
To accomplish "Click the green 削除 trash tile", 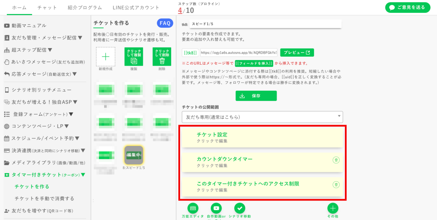I will [162, 57].
